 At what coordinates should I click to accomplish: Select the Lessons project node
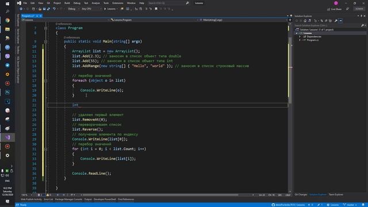308,33
